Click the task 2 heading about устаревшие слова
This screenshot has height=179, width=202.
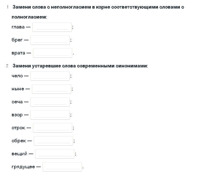click(x=81, y=66)
